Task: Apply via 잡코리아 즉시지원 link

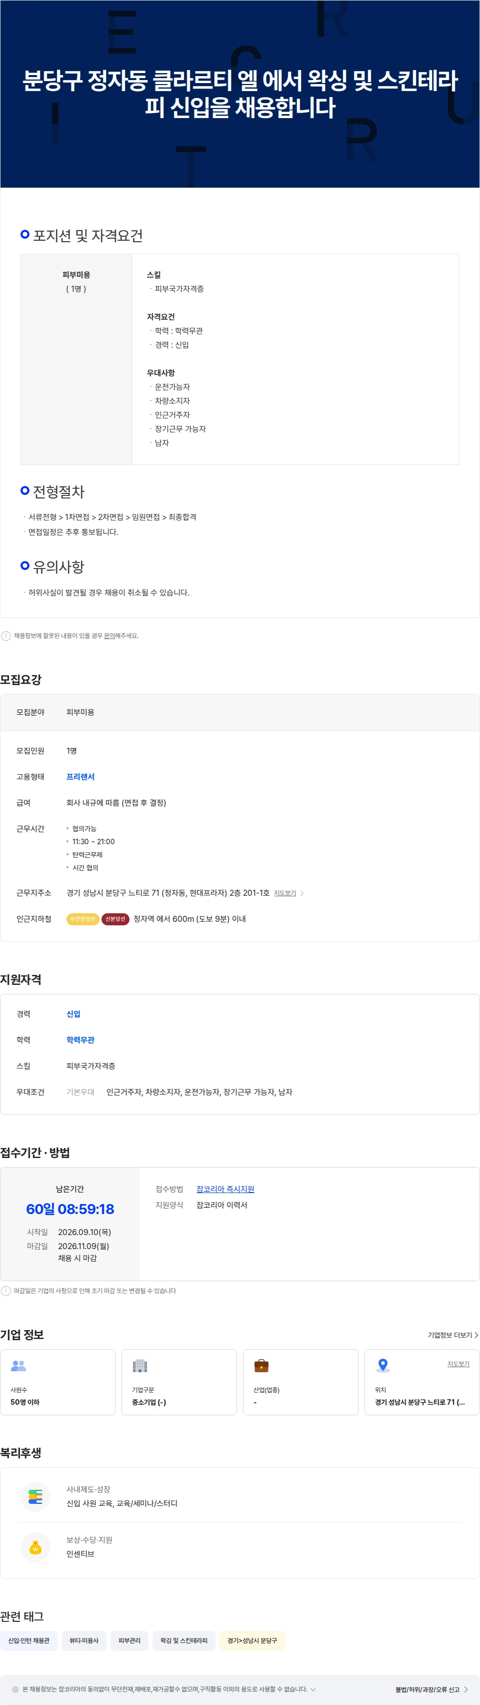Action: pos(225,1189)
